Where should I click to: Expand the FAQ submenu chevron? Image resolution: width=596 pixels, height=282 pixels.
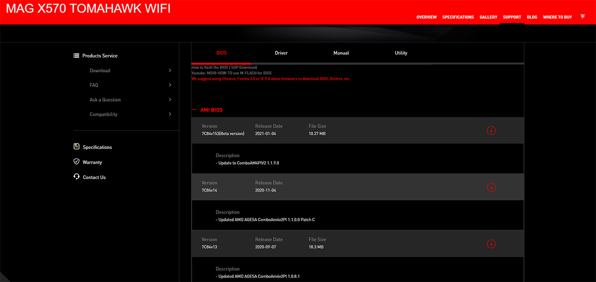click(170, 85)
